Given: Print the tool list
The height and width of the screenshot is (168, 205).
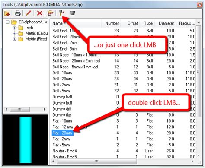Looking at the screenshot, I should [18, 13].
